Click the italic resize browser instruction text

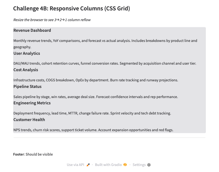click(x=52, y=20)
